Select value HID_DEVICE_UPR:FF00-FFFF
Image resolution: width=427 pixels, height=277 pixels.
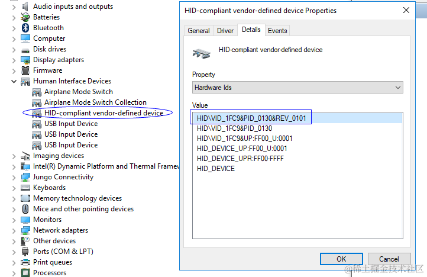tap(297, 159)
